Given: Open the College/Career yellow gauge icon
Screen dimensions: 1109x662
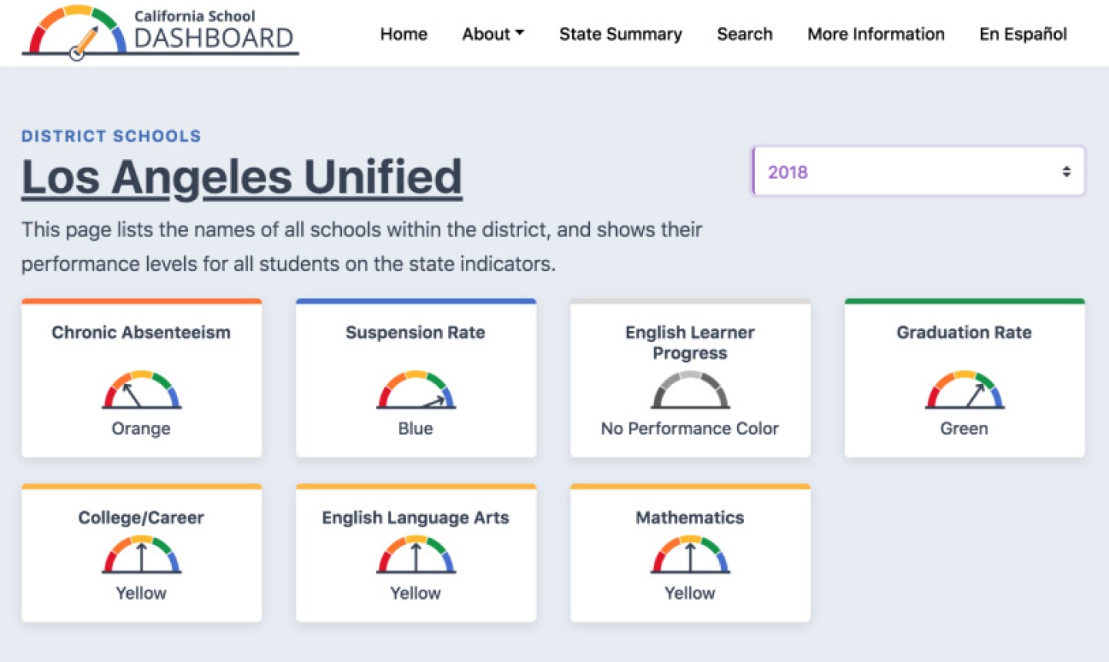Looking at the screenshot, I should pyautogui.click(x=142, y=554).
